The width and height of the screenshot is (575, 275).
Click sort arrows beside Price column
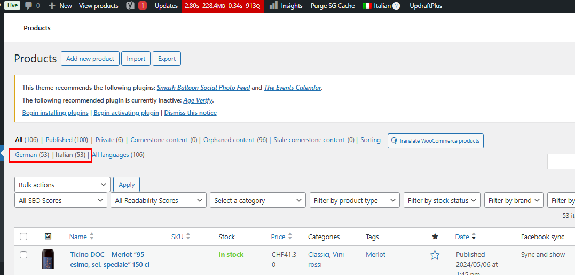coord(290,237)
